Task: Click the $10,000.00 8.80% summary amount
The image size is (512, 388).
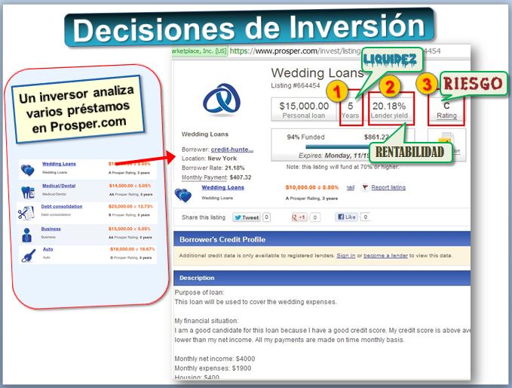Action: pyautogui.click(x=312, y=188)
